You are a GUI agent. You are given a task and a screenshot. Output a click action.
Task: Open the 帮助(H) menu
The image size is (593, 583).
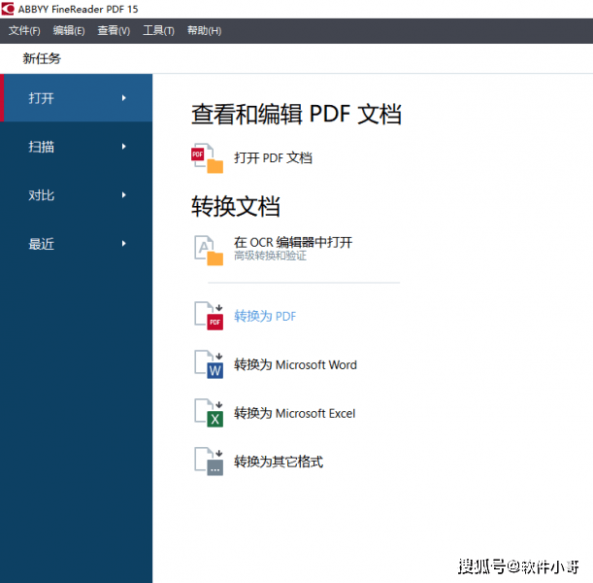204,31
